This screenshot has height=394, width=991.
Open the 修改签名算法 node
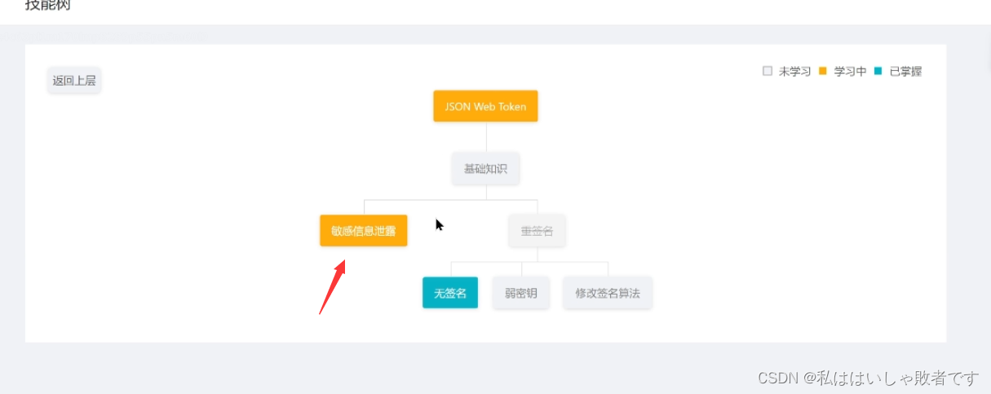point(607,293)
